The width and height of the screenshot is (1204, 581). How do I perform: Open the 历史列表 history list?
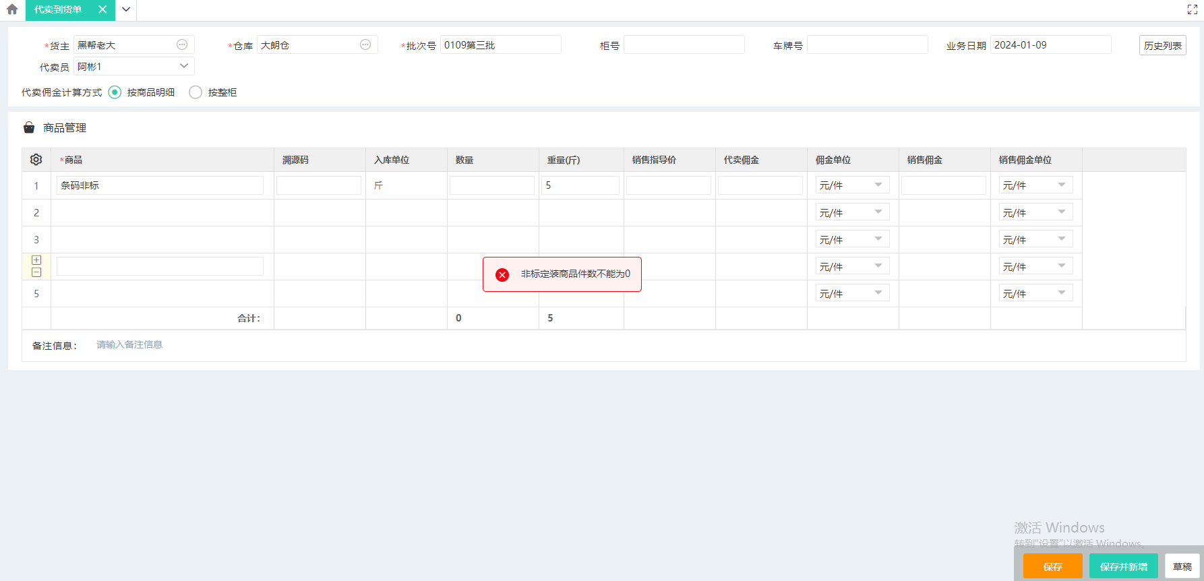pos(1163,45)
